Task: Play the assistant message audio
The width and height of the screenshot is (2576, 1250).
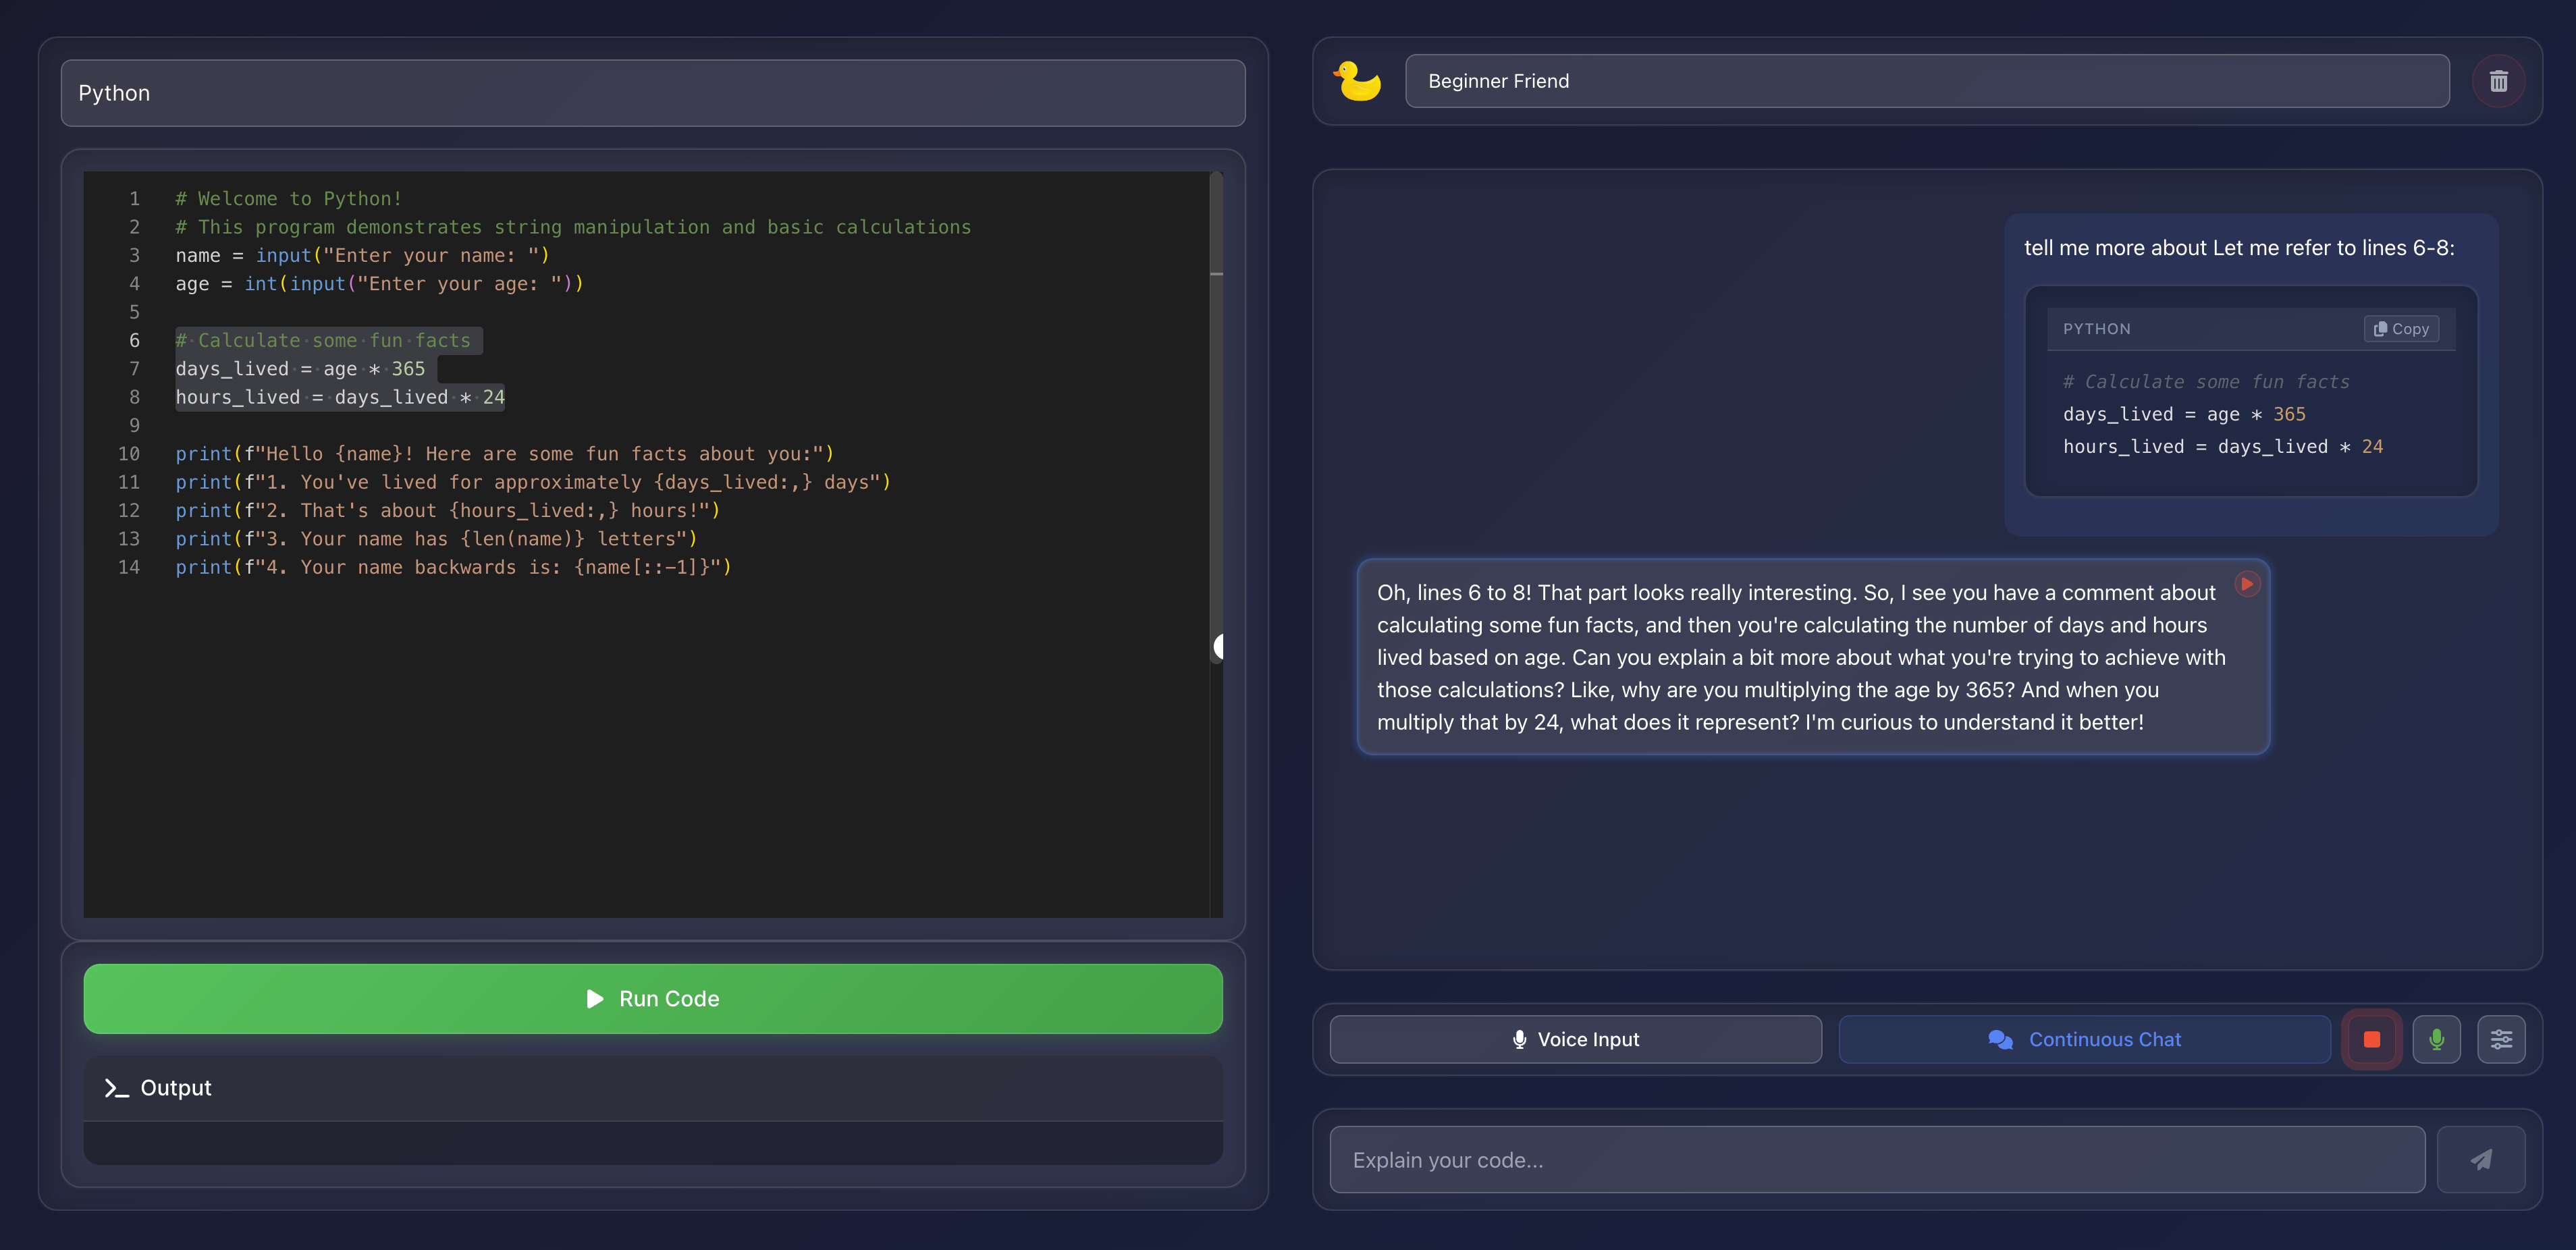Action: click(2247, 584)
